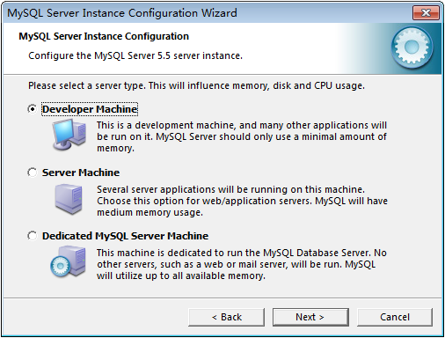Screen dimensions: 445x338
Task: Click the 'Please select a server type' instruction
Action: coord(196,85)
